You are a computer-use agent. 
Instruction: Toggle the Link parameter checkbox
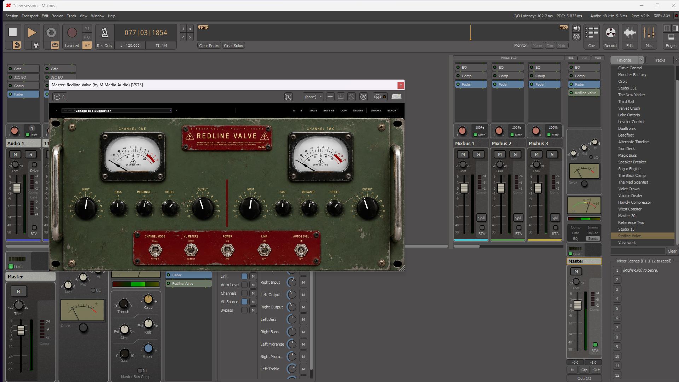click(244, 276)
